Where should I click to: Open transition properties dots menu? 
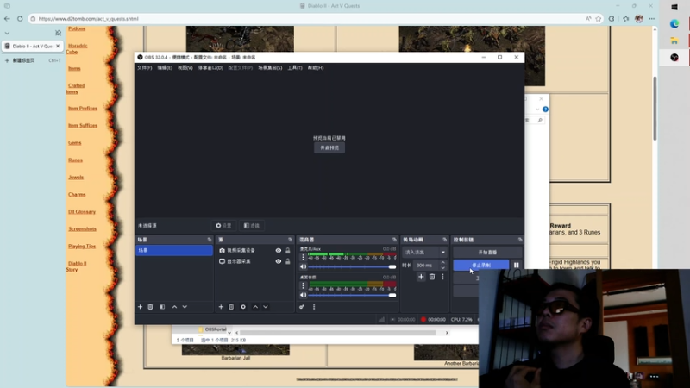[442, 277]
